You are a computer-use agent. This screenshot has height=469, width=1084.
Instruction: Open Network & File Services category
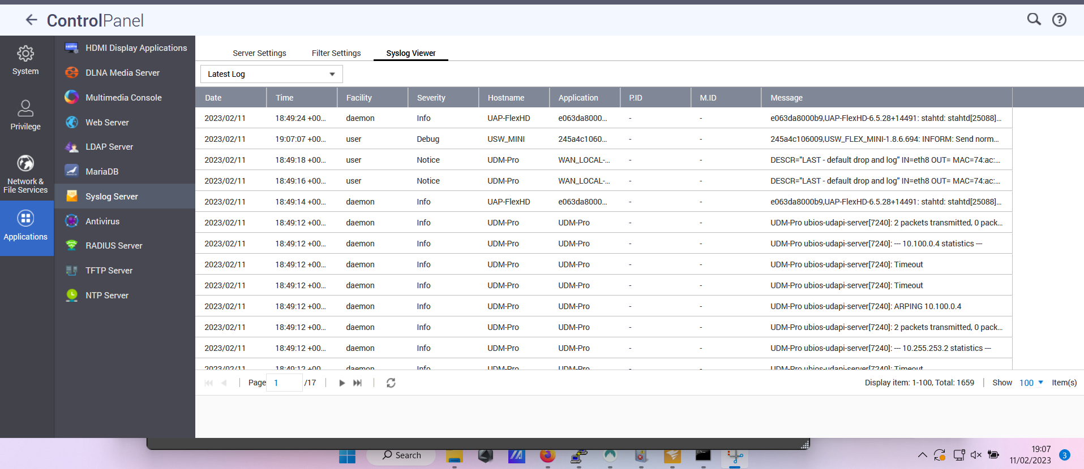click(25, 174)
